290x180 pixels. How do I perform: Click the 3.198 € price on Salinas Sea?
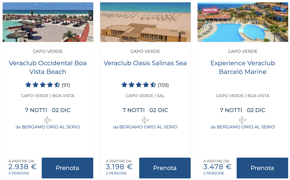pos(119,167)
